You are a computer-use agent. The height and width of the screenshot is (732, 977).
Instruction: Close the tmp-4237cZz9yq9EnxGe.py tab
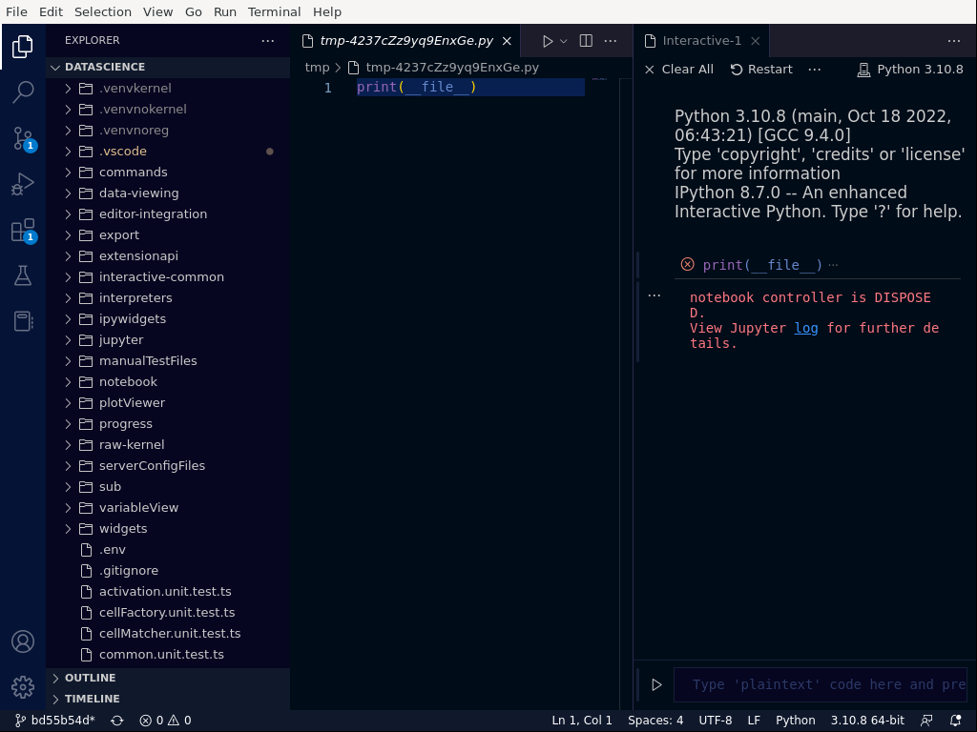[508, 41]
